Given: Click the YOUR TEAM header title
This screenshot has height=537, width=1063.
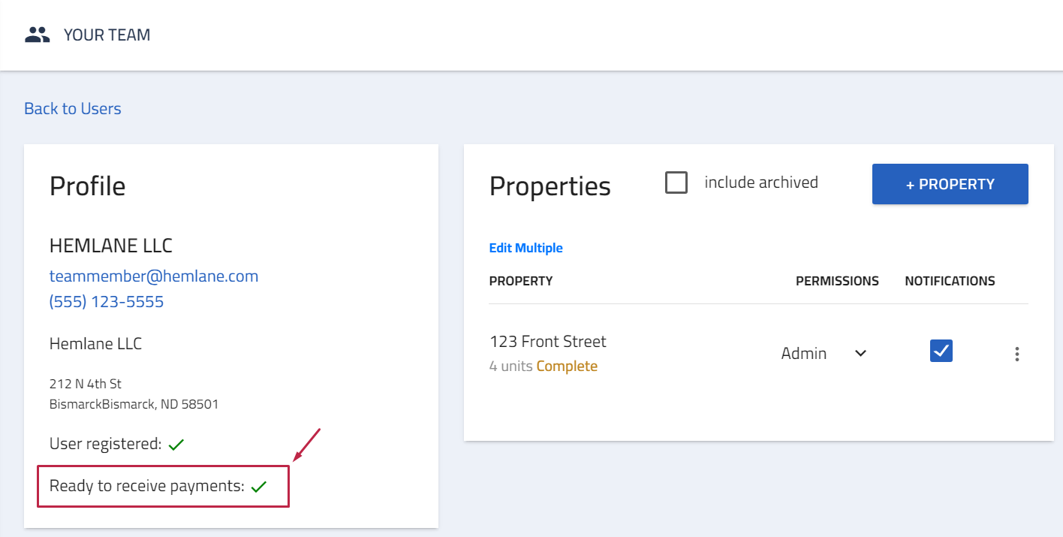Looking at the screenshot, I should point(107,35).
